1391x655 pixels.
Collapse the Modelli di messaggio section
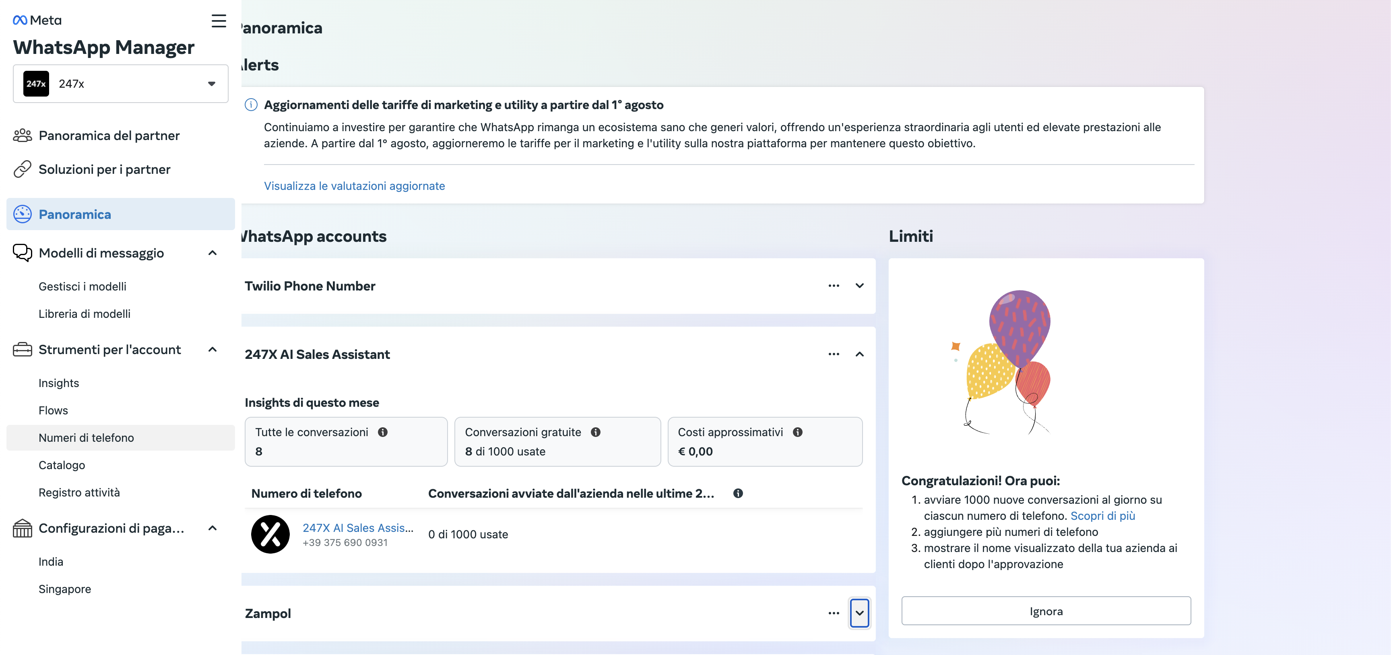coord(212,253)
